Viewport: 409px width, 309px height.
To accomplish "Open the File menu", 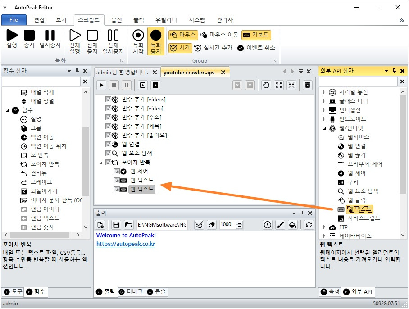I will pyautogui.click(x=14, y=20).
